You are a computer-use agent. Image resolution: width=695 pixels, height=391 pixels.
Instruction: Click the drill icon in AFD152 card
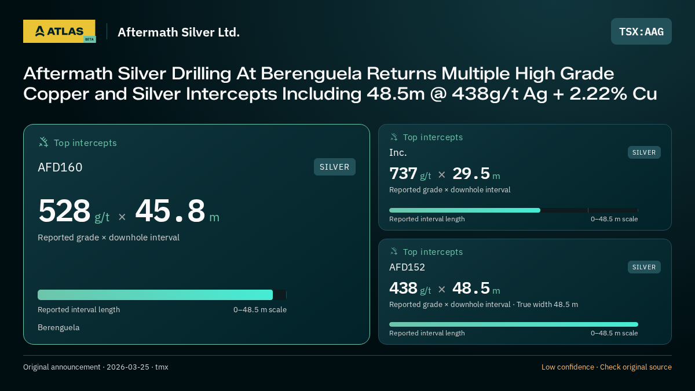pyautogui.click(x=394, y=251)
